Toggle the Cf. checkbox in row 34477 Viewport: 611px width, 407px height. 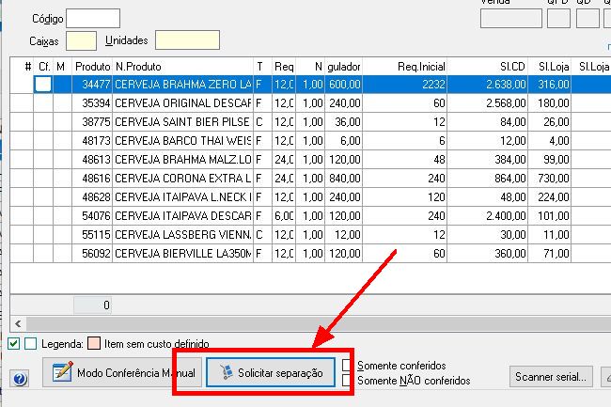43,85
